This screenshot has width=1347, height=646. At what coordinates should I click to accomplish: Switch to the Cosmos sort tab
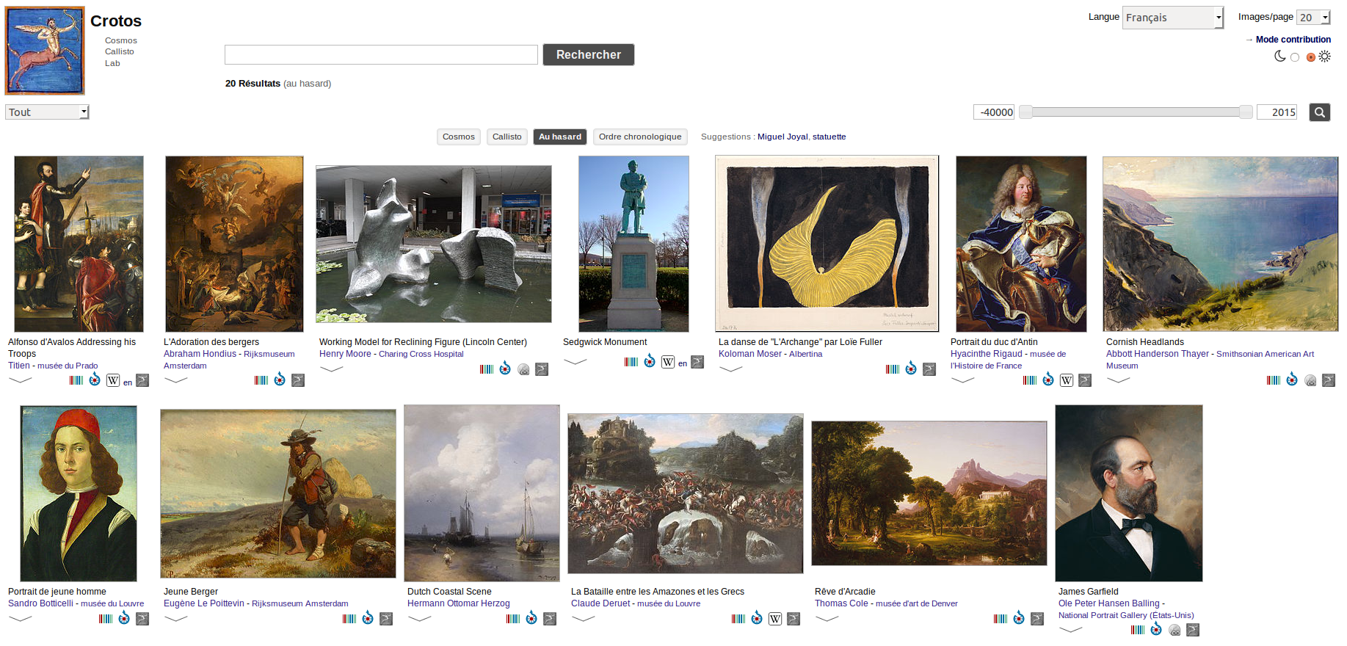tap(459, 137)
